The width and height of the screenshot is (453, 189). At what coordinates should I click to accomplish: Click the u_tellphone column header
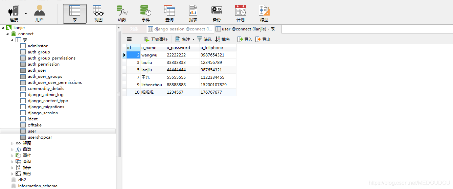218,48
